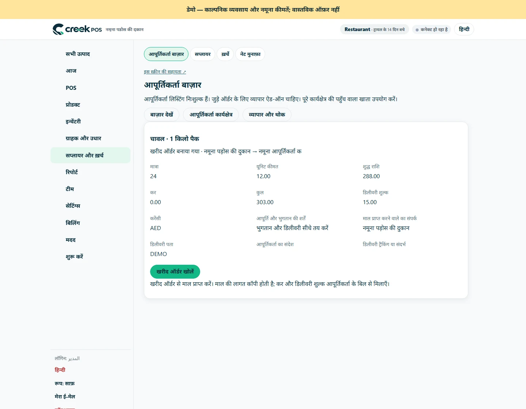Click the कनेक्ट हो रहा है status indicator
The image size is (526, 409).
432,30
